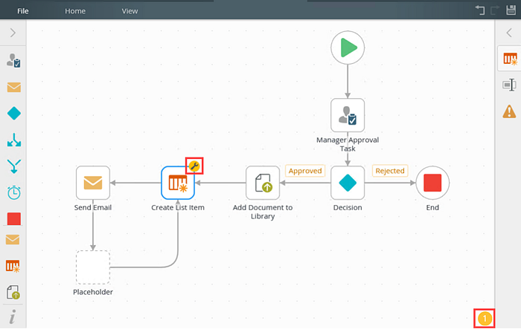Click the "Add Document to Library" label text

(x=263, y=212)
